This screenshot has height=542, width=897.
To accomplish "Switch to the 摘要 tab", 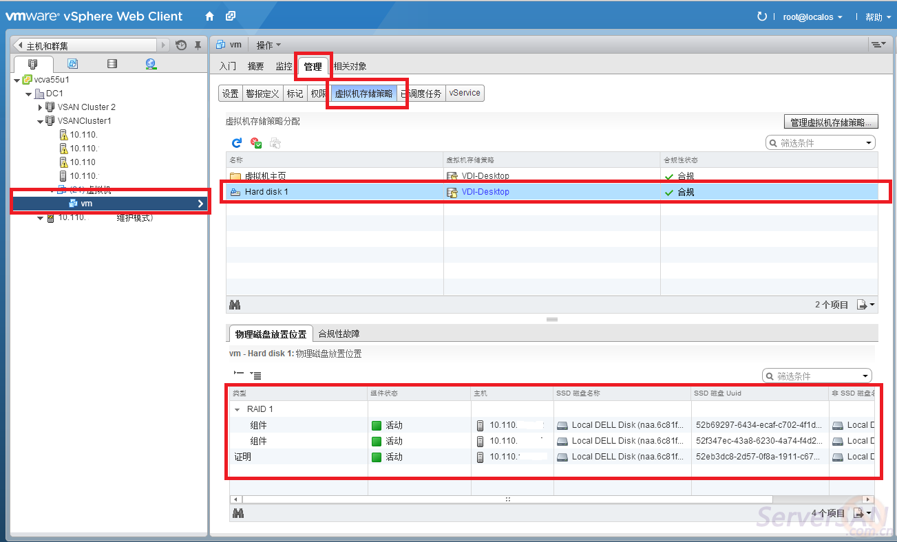I will point(255,67).
